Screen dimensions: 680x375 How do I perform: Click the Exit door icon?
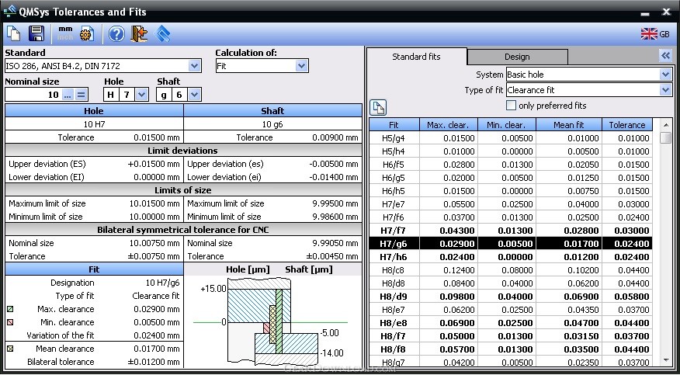139,33
